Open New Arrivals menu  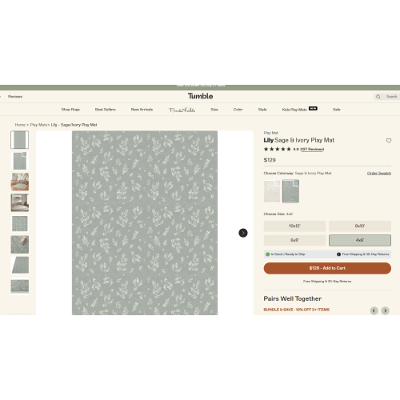[142, 110]
